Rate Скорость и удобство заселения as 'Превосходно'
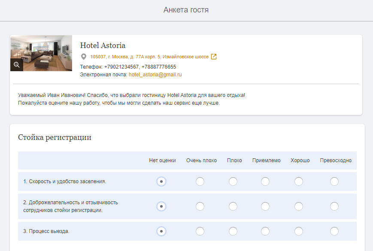 334,181
